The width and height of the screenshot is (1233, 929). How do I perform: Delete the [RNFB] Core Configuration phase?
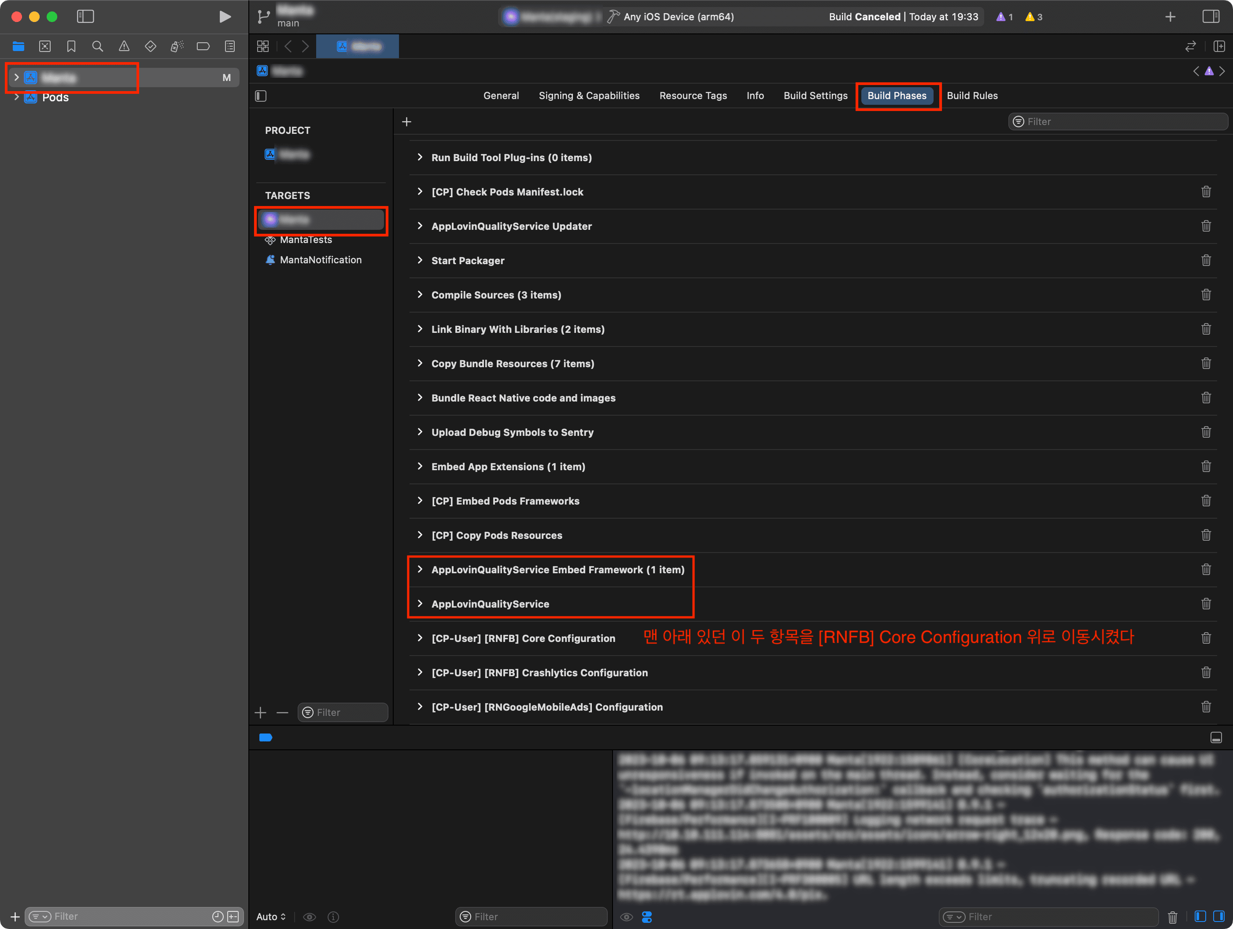(1206, 638)
